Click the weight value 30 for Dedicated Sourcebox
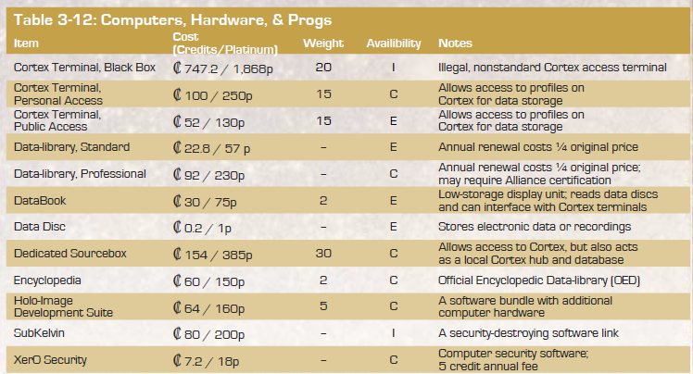 (323, 254)
